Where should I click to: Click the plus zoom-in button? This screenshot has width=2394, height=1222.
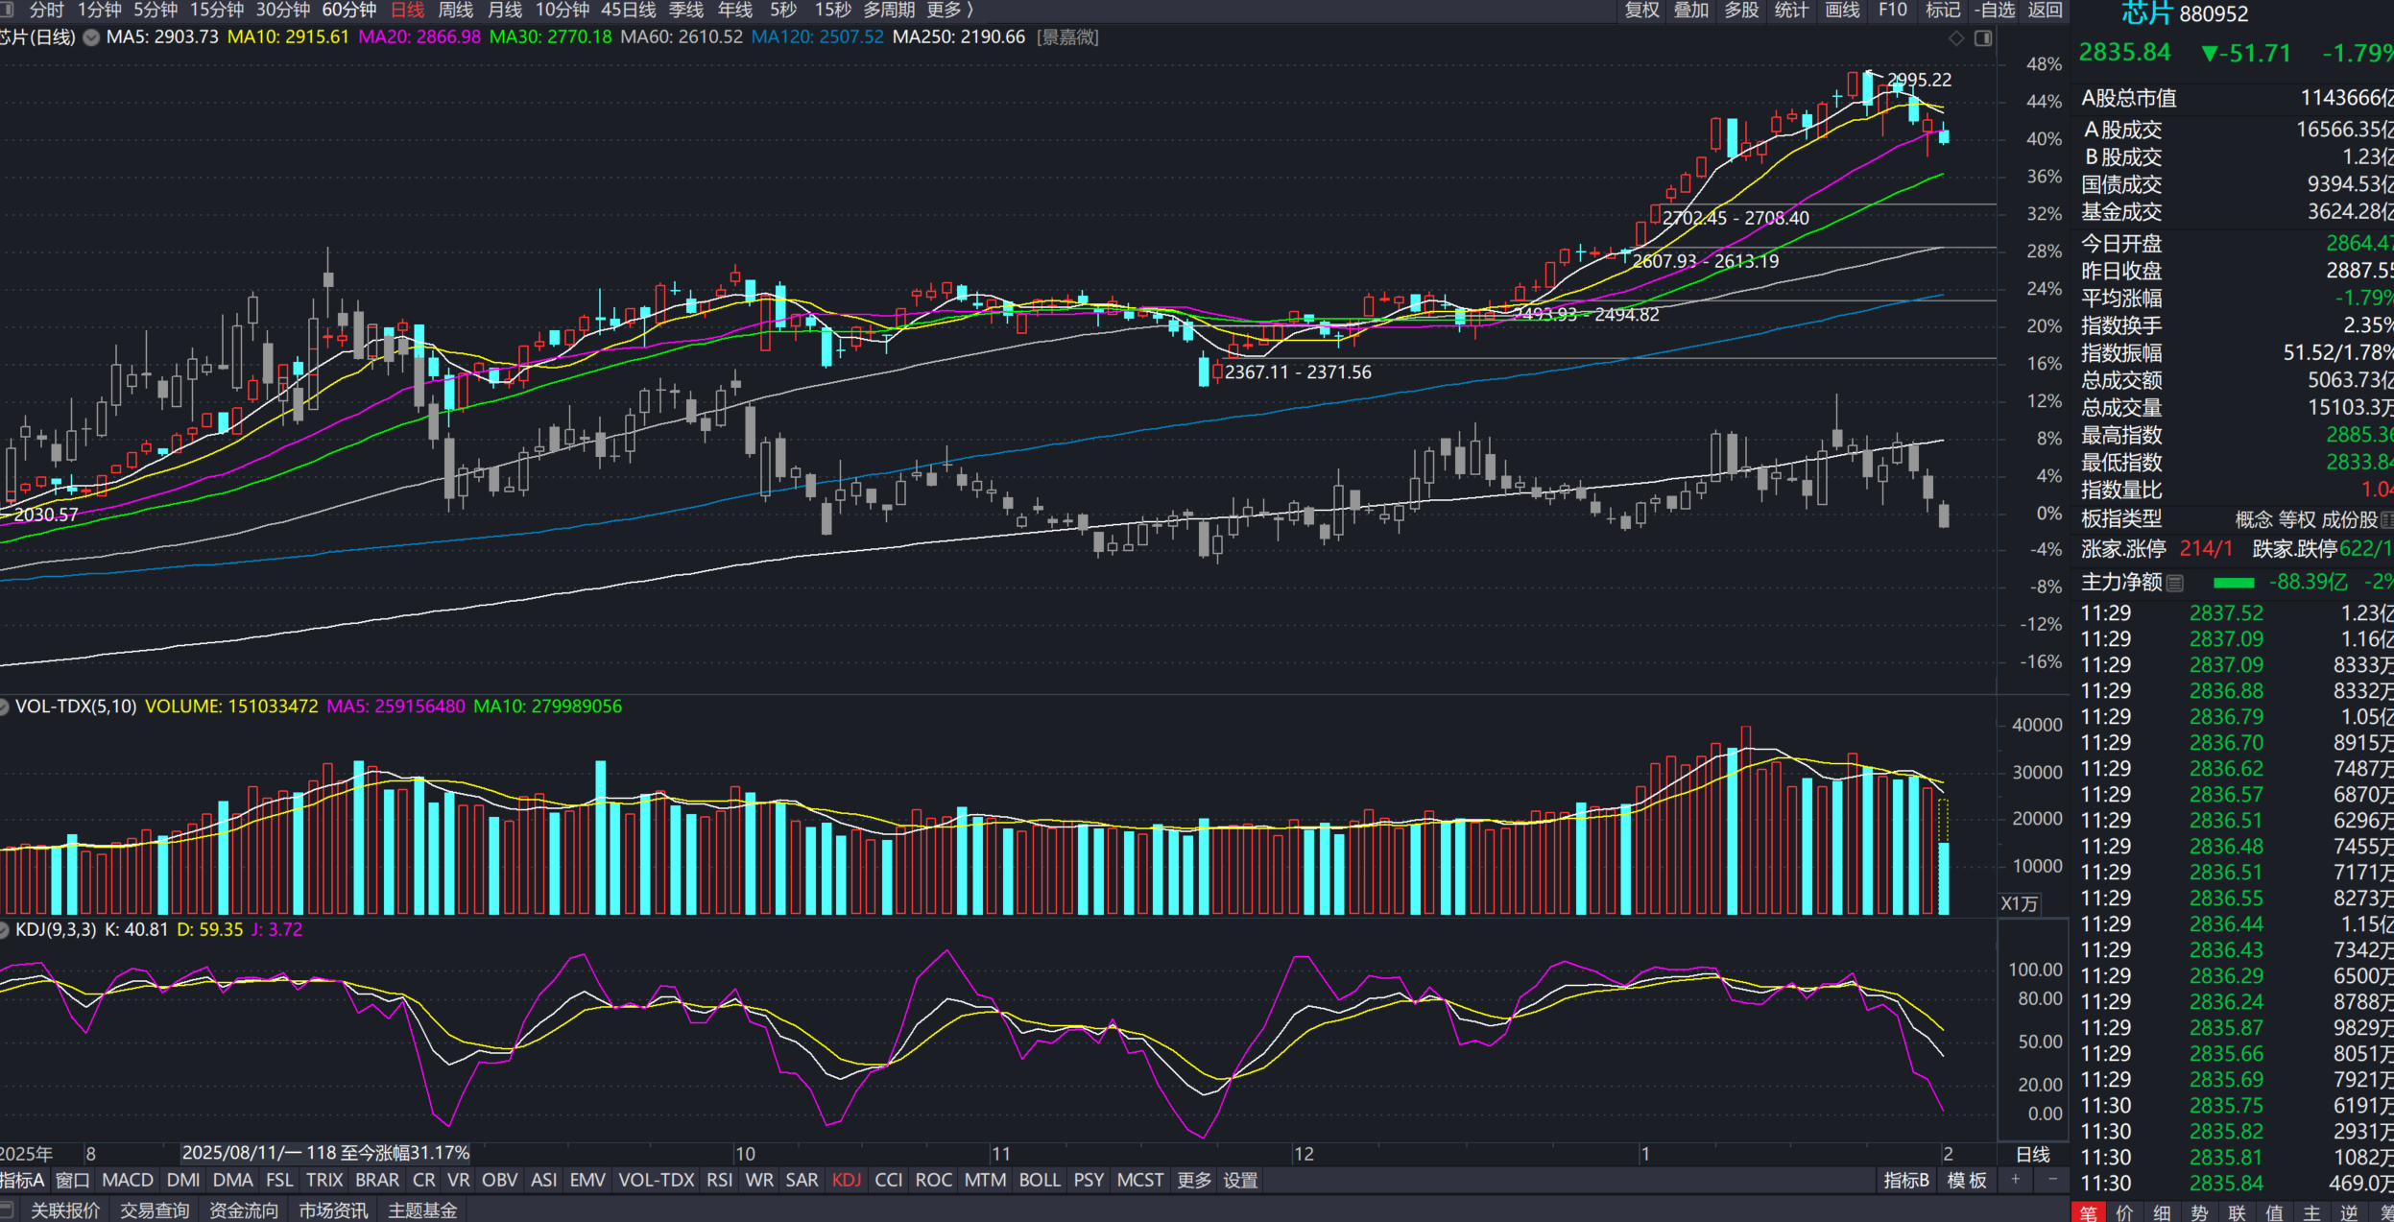click(x=2016, y=1179)
